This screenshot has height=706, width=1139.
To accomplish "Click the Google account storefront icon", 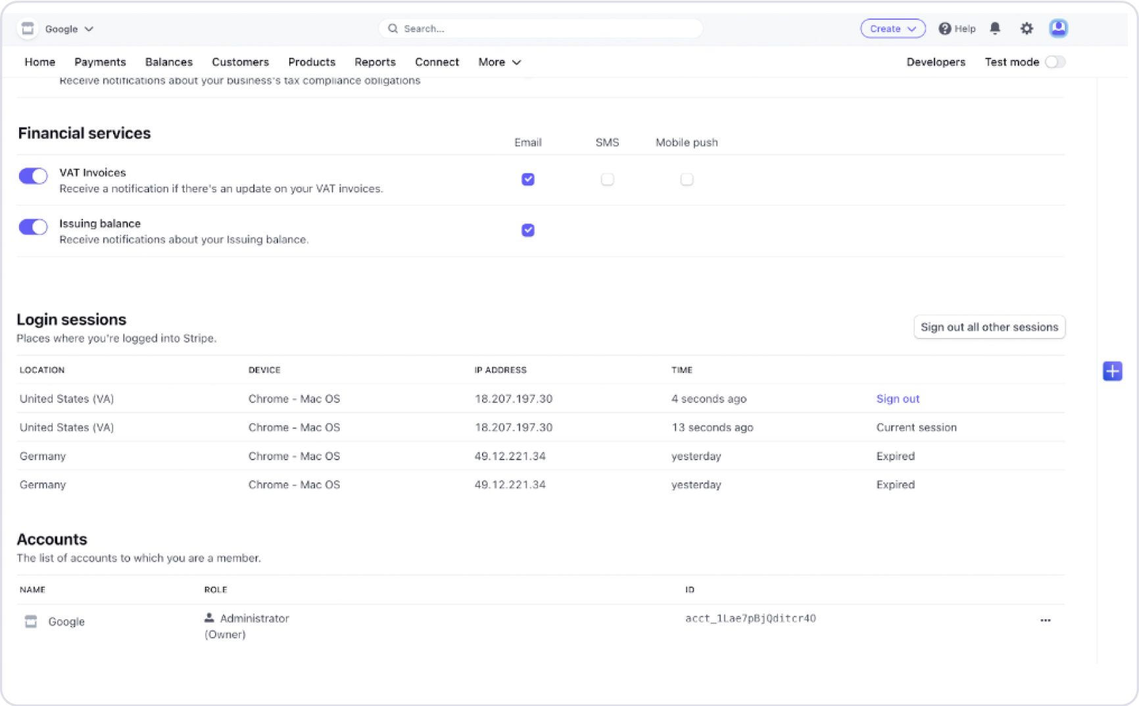I will tap(28, 28).
